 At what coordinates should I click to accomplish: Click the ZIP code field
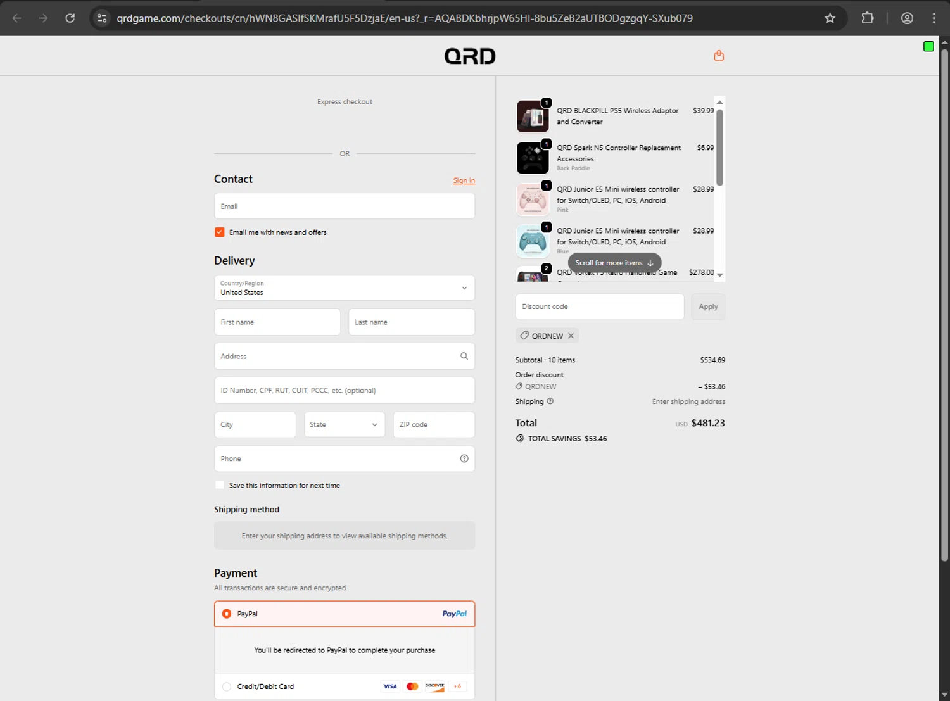(x=434, y=424)
